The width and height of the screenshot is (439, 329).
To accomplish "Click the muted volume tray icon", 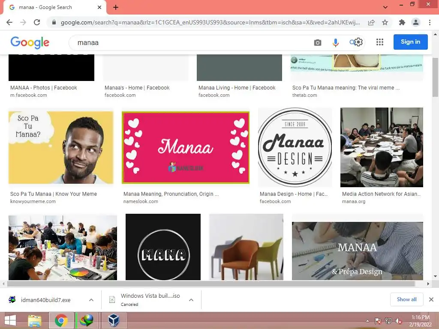I will pyautogui.click(x=399, y=321).
